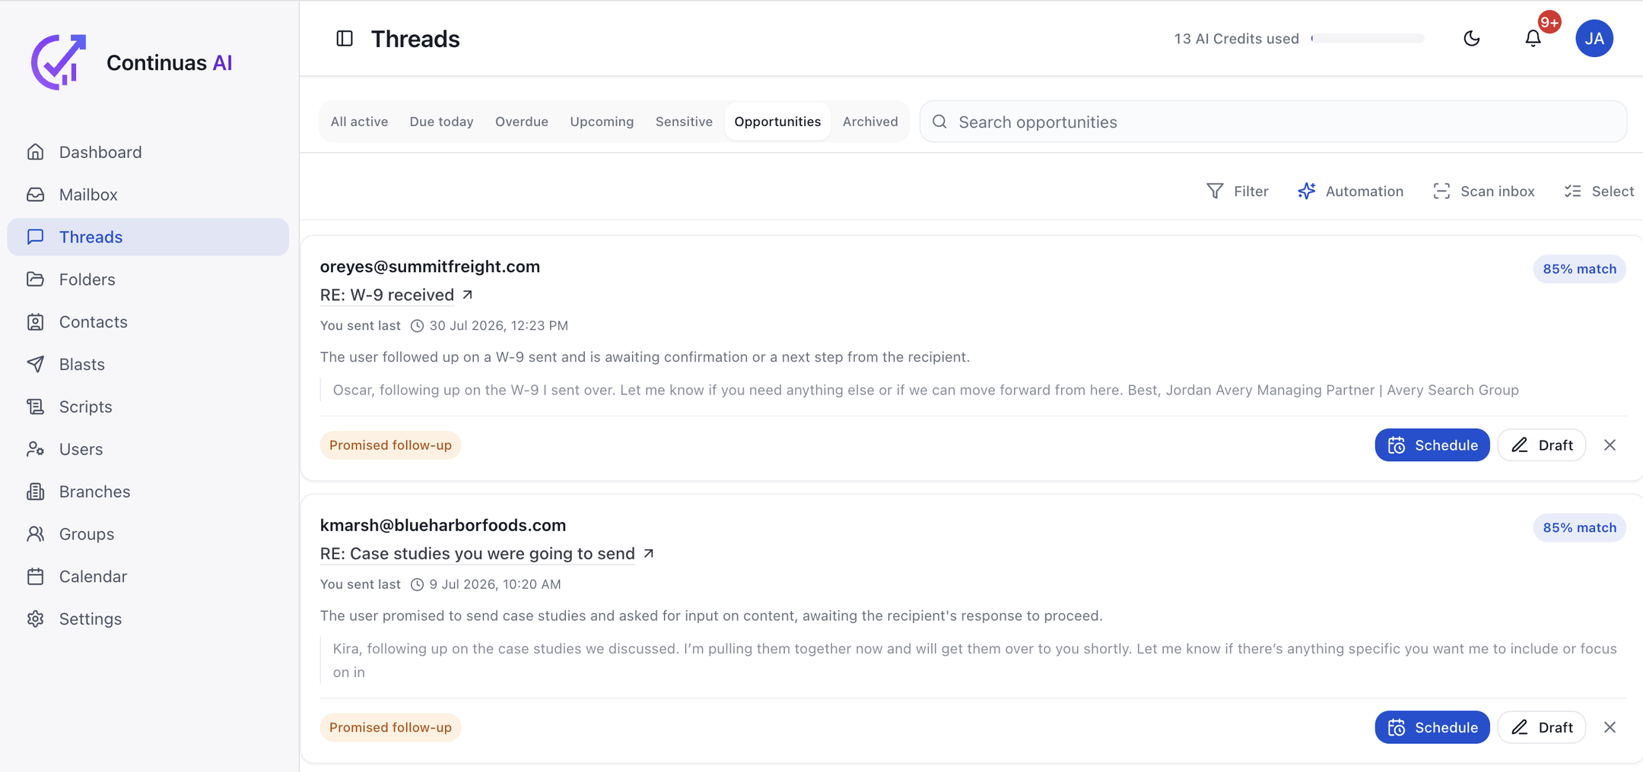
Task: Click Promised follow-up tag on W-9 thread
Action: tap(390, 445)
